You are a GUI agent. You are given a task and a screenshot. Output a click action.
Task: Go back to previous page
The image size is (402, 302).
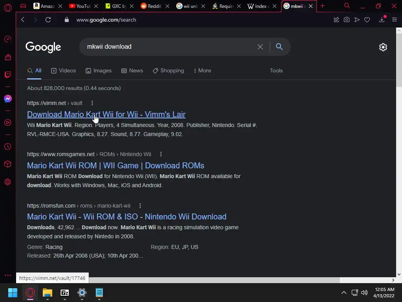[x=23, y=20]
